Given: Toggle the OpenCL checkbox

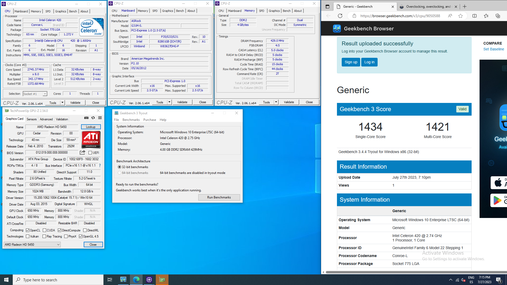Looking at the screenshot, I should [x=27, y=230].
